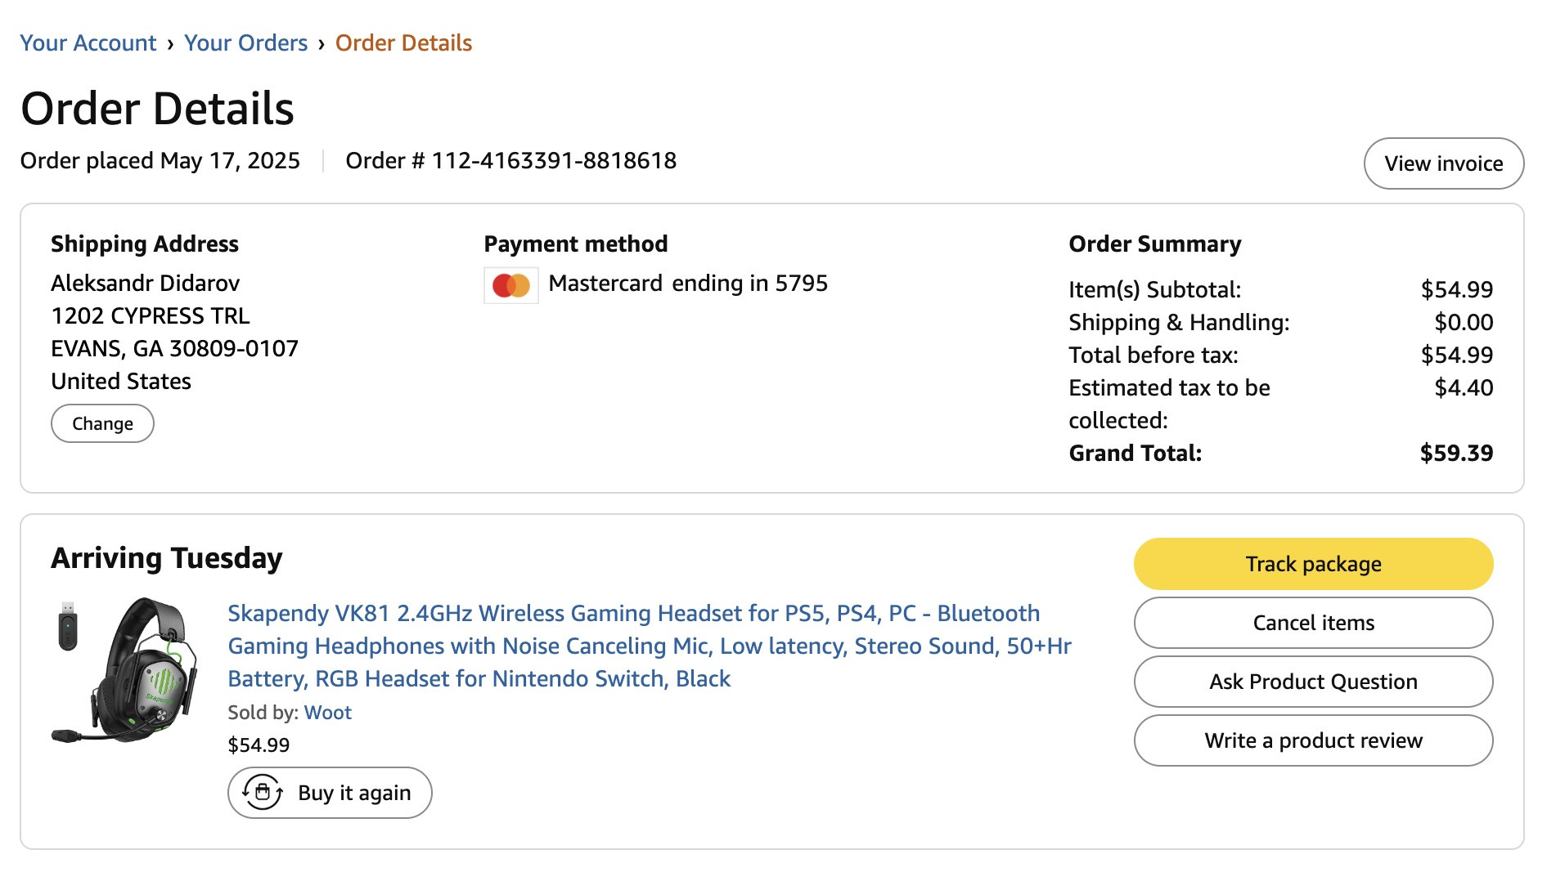Viewport: 1556px width, 881px height.
Task: Click the Buy it again cart icon
Action: (263, 793)
